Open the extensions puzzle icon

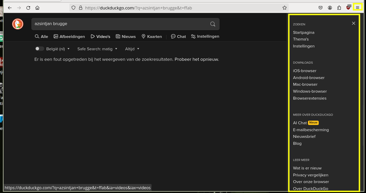(339, 8)
